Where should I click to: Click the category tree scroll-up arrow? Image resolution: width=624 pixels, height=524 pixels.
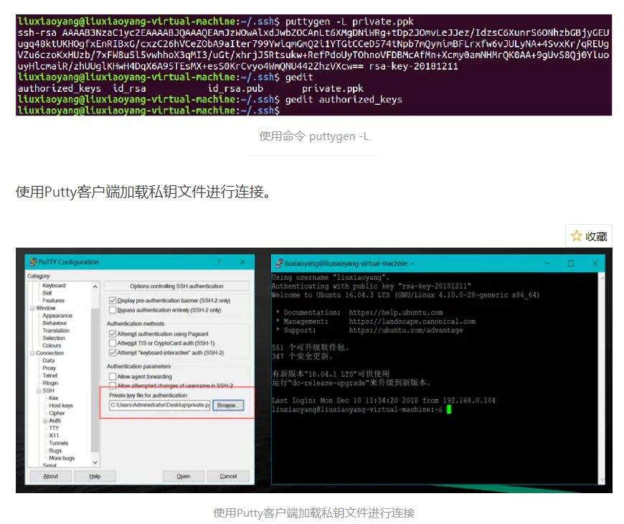click(x=95, y=286)
